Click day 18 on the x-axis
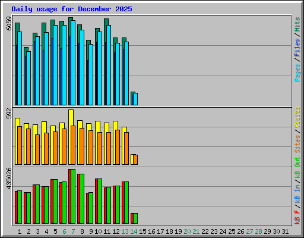 click(x=169, y=231)
